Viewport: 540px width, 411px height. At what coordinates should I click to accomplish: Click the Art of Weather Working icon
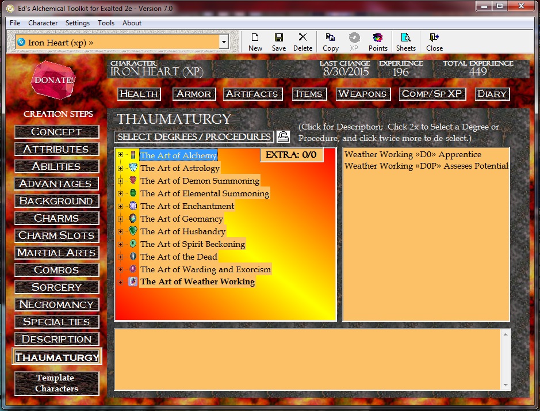133,281
